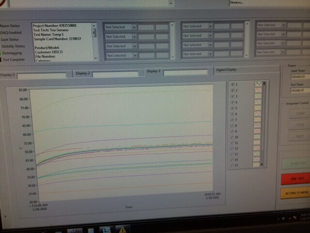The height and width of the screenshot is (233, 310).
Task: Click the Display 2 input field
Action: click(115, 74)
